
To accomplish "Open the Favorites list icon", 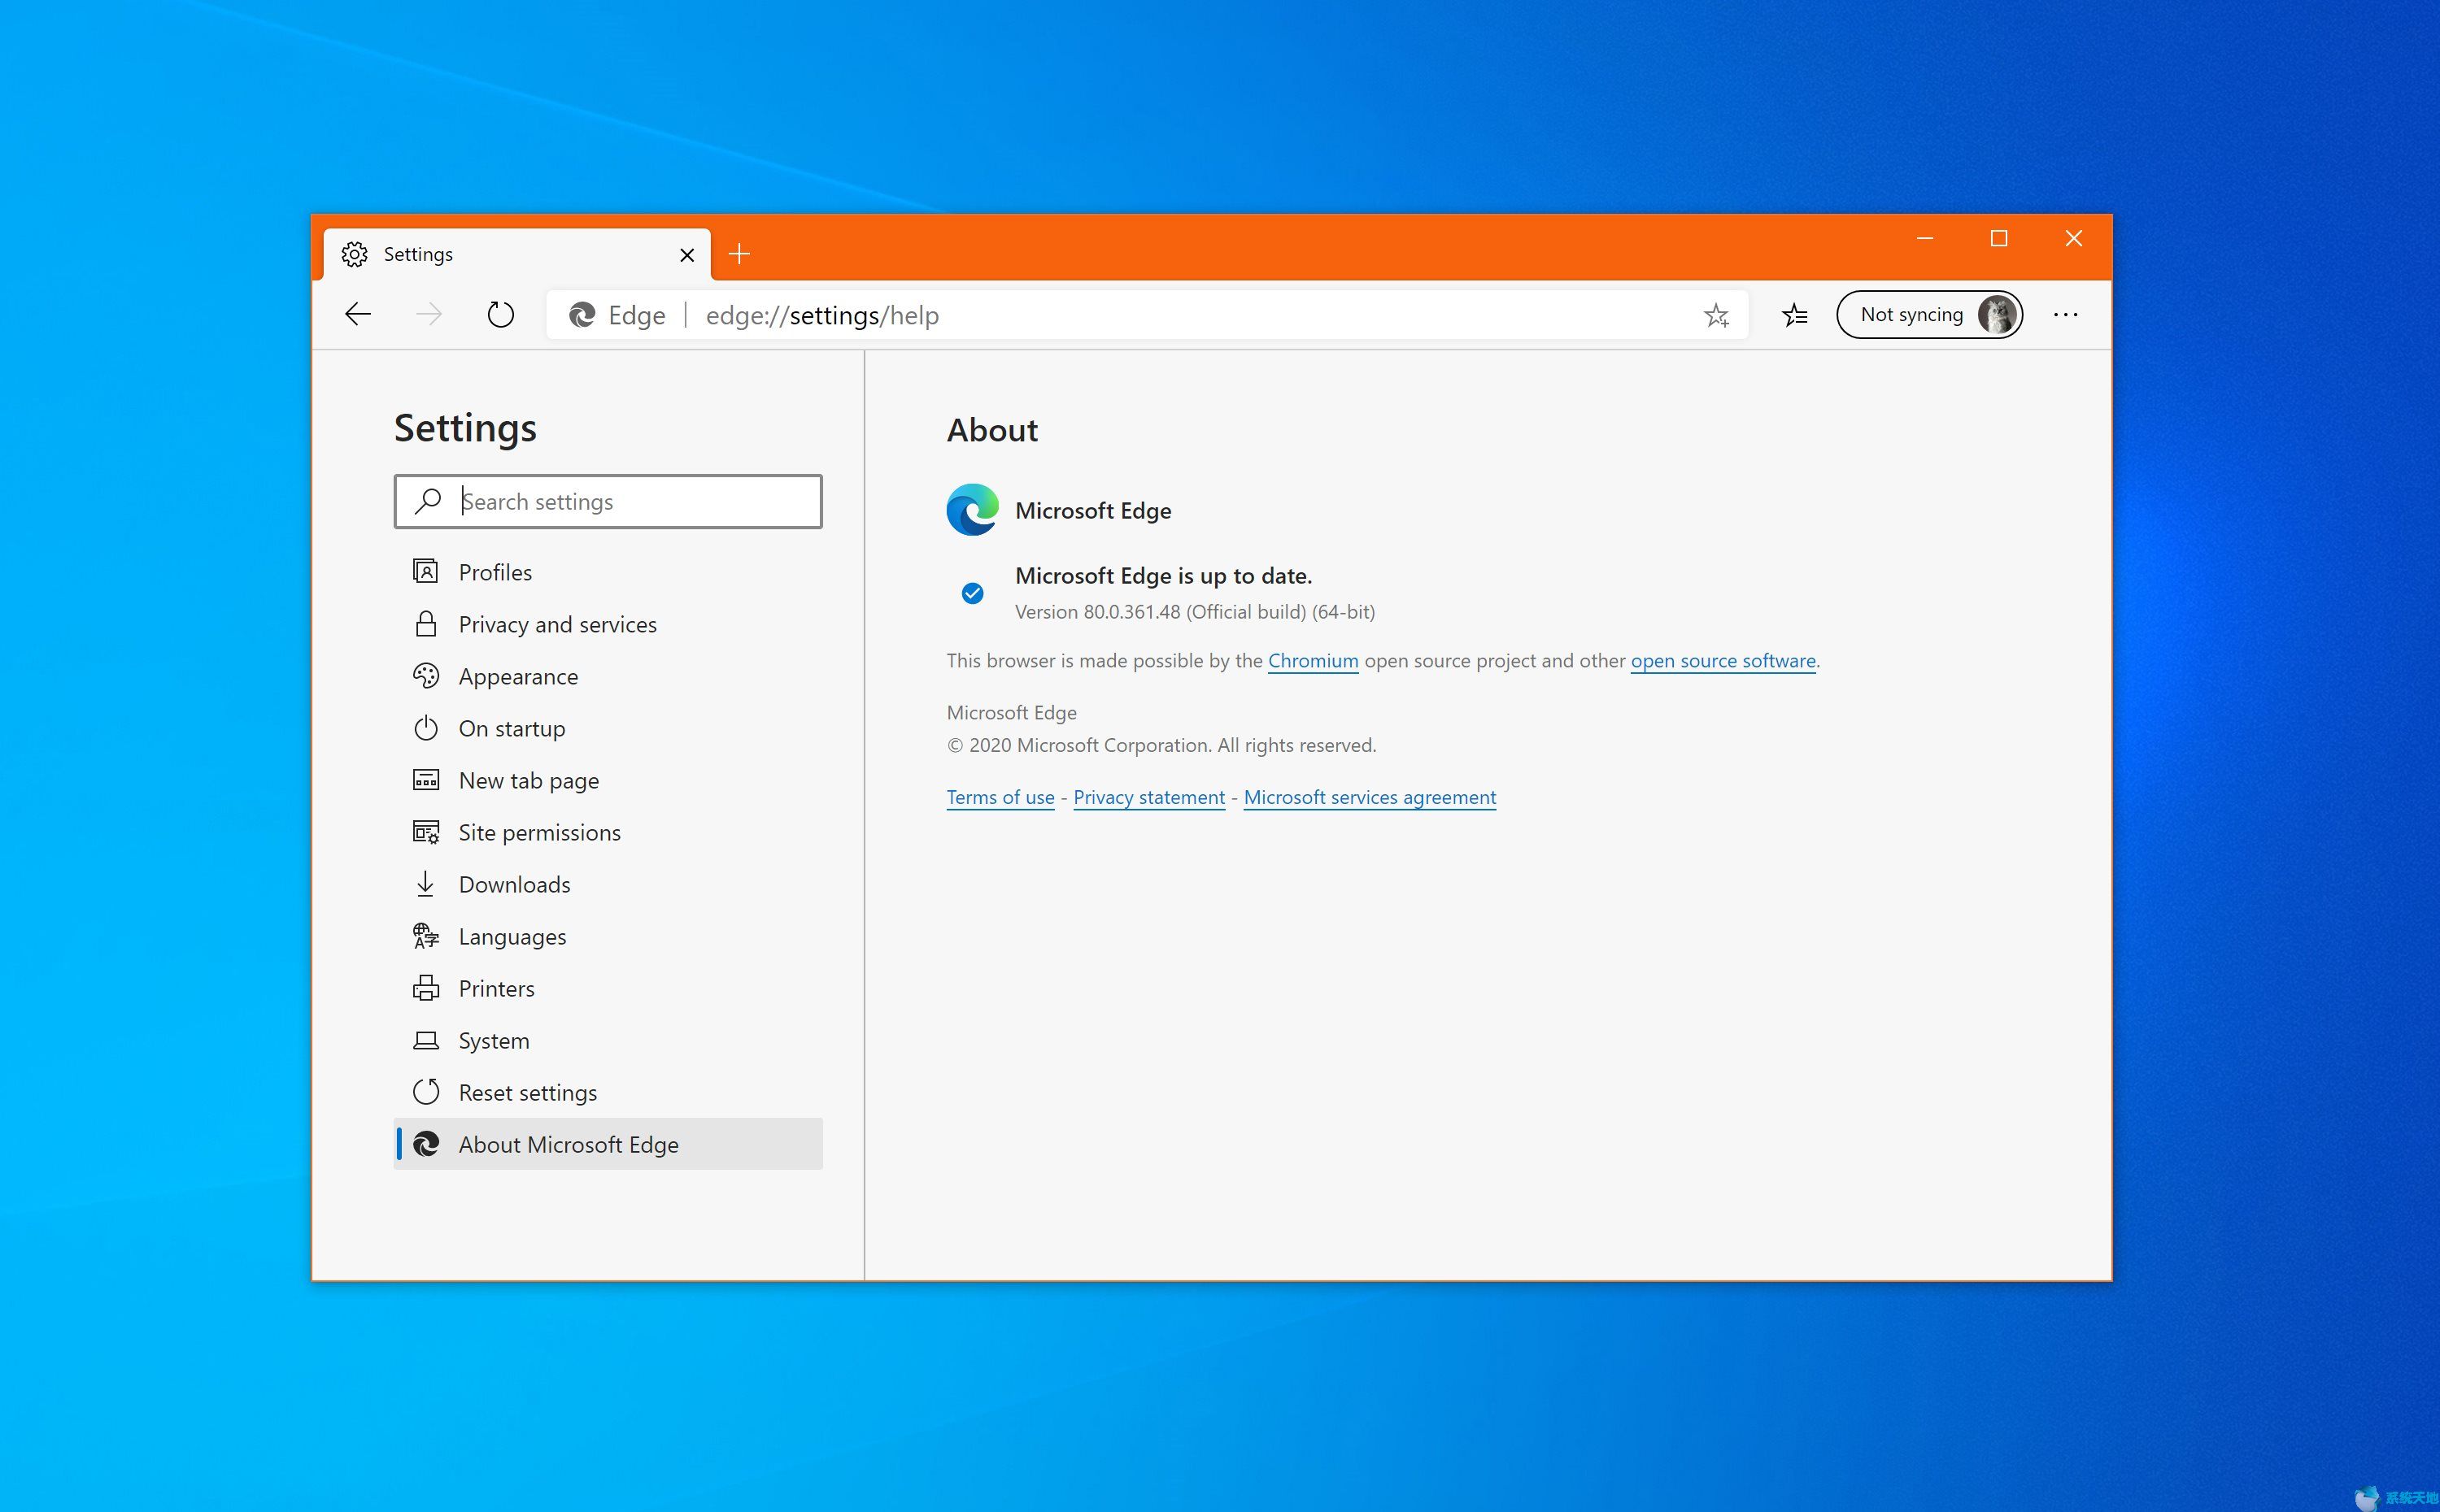I will pos(1795,316).
